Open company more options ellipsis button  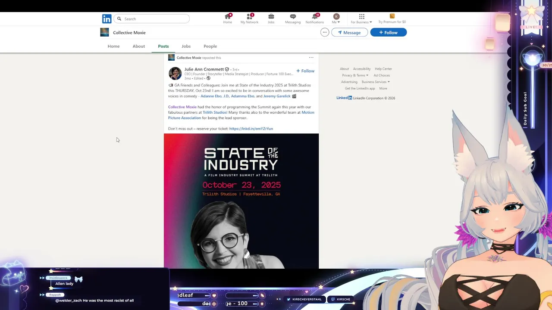[325, 32]
